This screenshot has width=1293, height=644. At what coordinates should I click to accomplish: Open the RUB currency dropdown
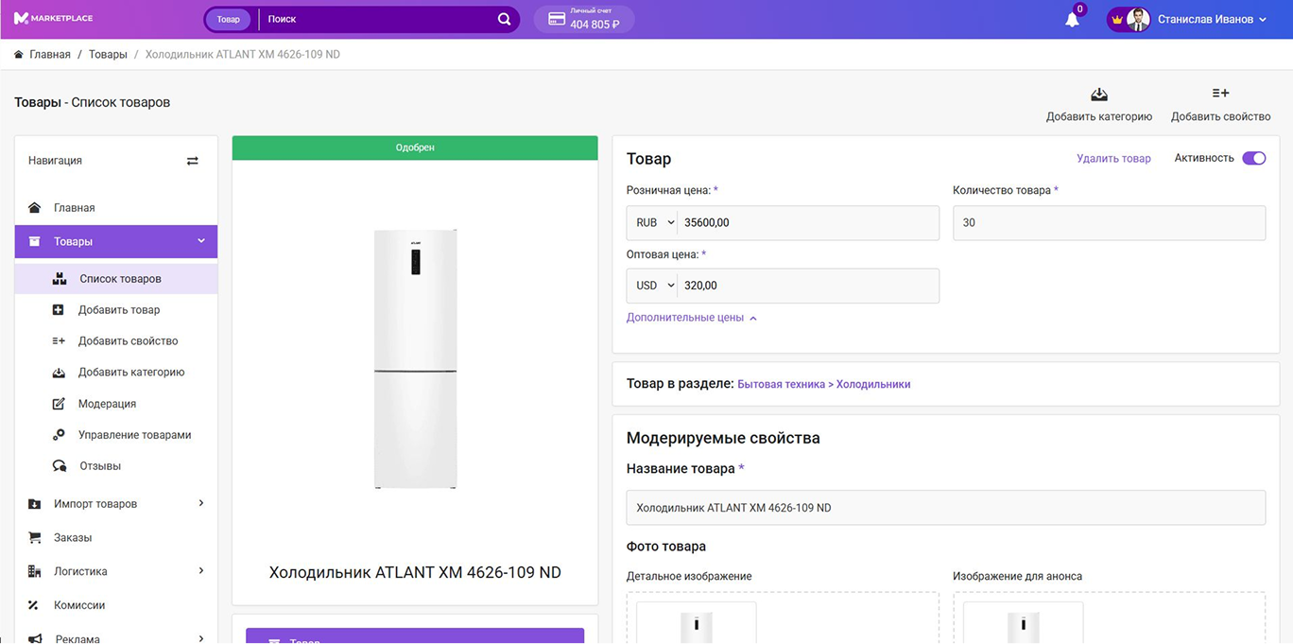click(654, 223)
